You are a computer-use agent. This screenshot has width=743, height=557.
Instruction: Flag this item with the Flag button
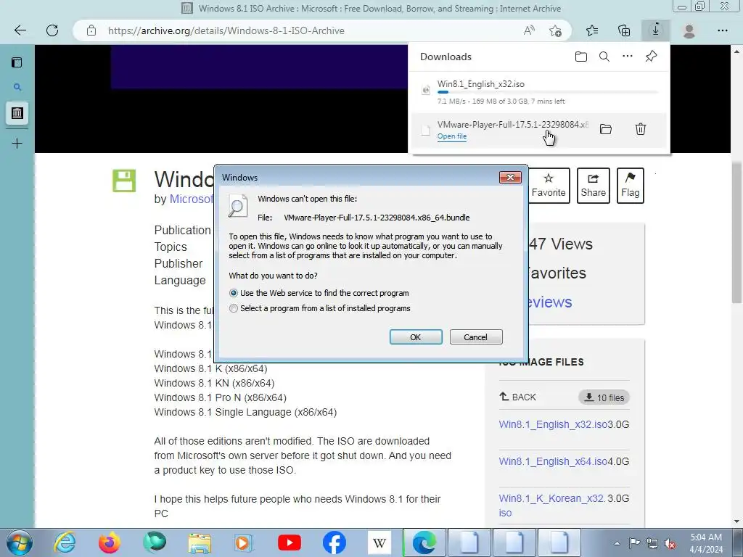(x=631, y=185)
